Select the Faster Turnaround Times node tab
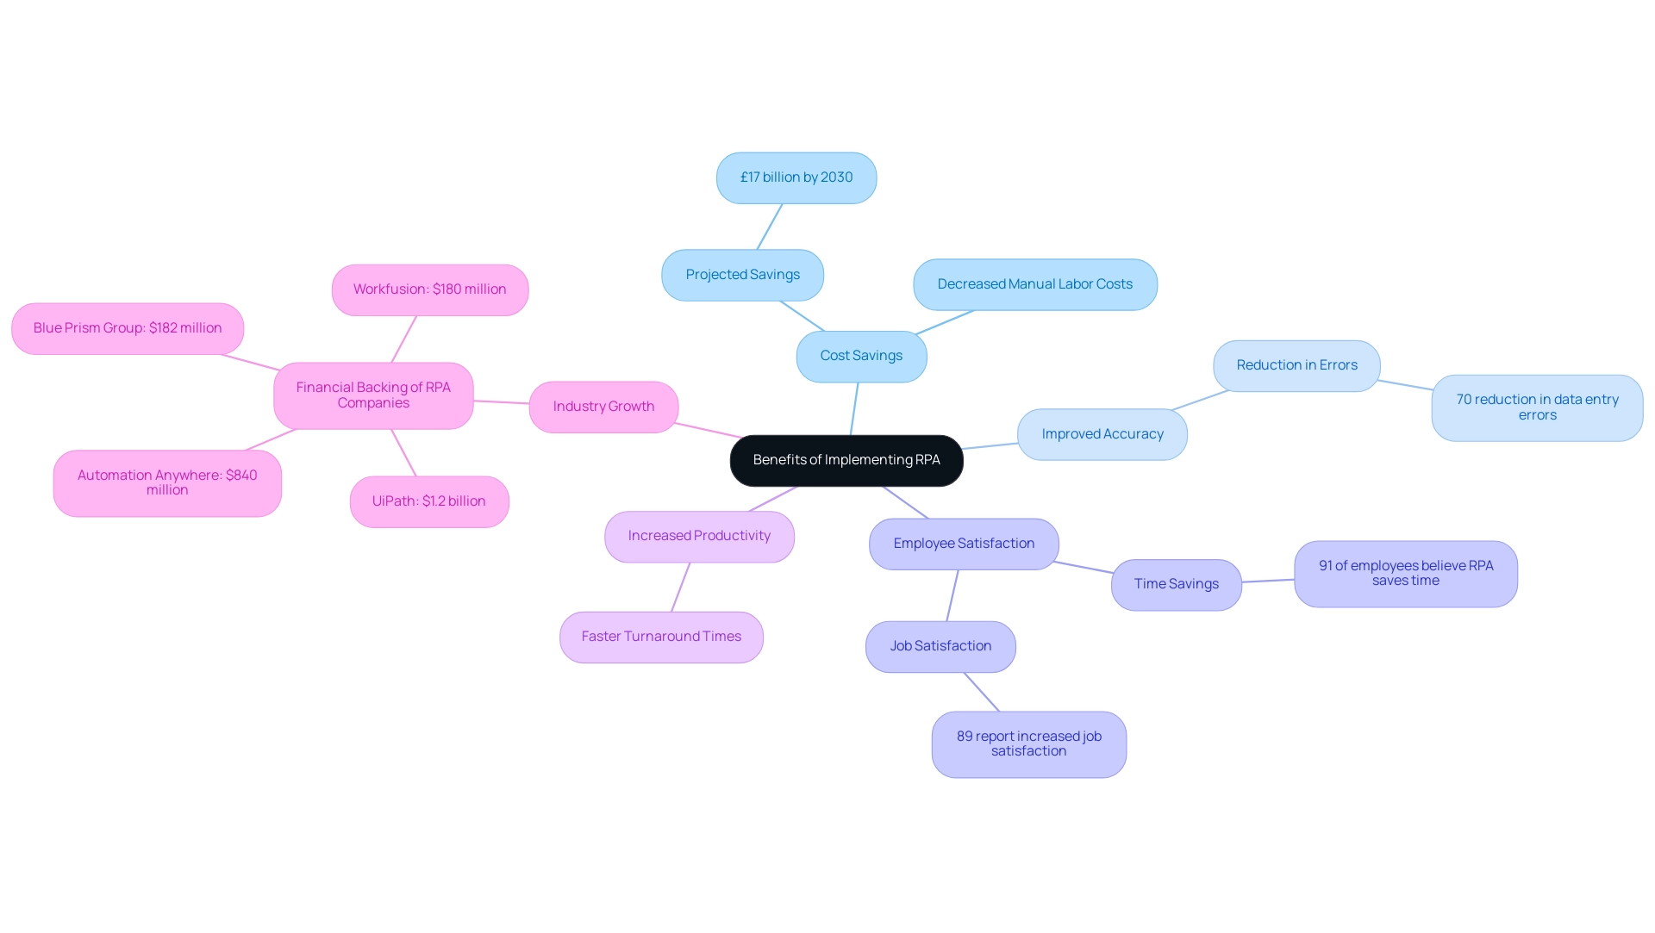 [660, 635]
